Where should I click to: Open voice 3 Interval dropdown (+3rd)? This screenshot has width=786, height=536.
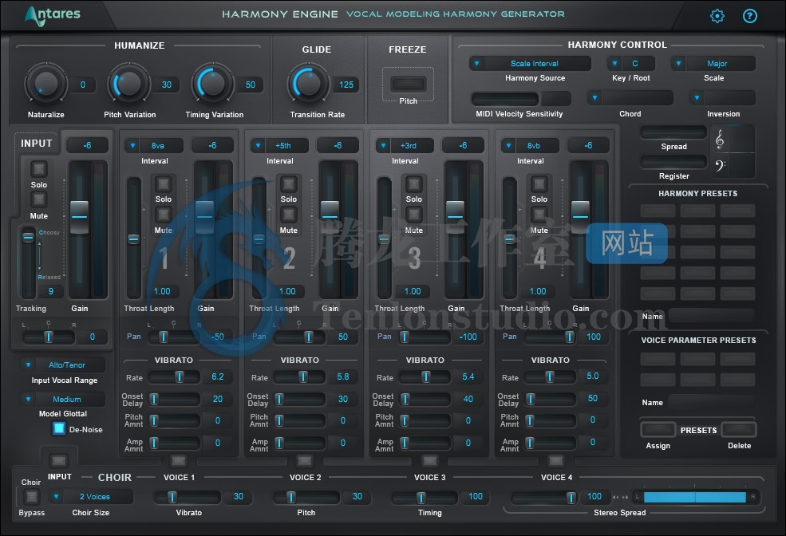(405, 146)
